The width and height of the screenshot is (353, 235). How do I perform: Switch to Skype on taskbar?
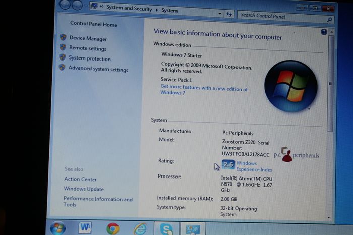(x=166, y=229)
